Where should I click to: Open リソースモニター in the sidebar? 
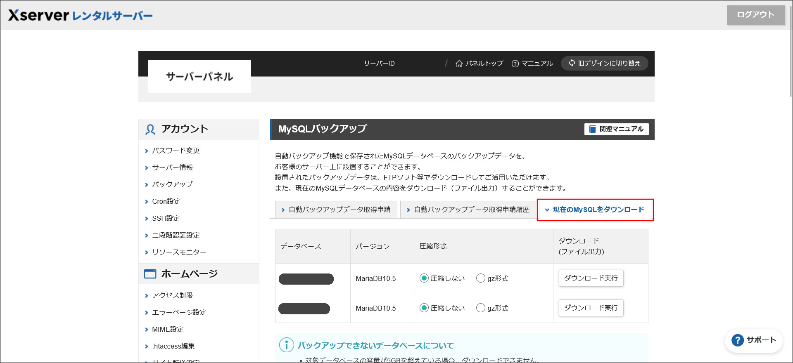point(179,252)
